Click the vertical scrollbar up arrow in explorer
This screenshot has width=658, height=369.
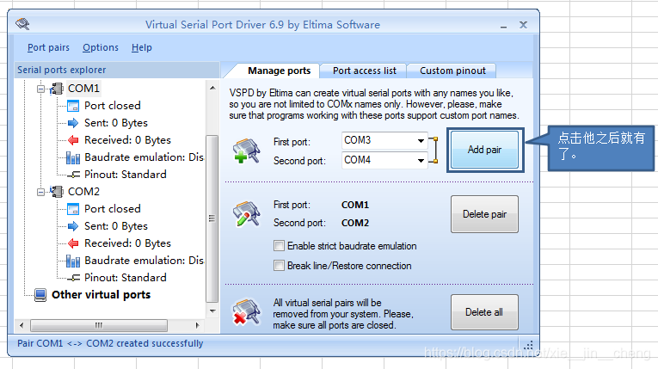pyautogui.click(x=212, y=88)
